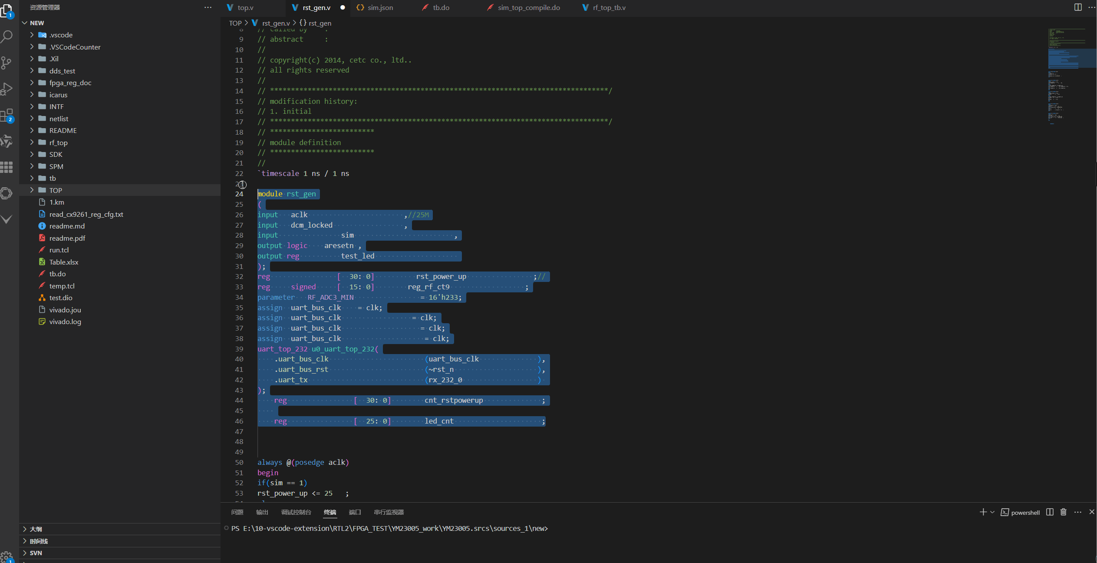Select the run.tcl file

tap(59, 250)
